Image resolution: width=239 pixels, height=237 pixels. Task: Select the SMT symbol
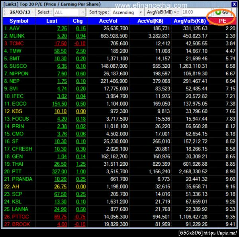point(12,59)
